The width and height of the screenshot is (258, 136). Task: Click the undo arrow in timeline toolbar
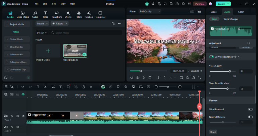[23, 87]
